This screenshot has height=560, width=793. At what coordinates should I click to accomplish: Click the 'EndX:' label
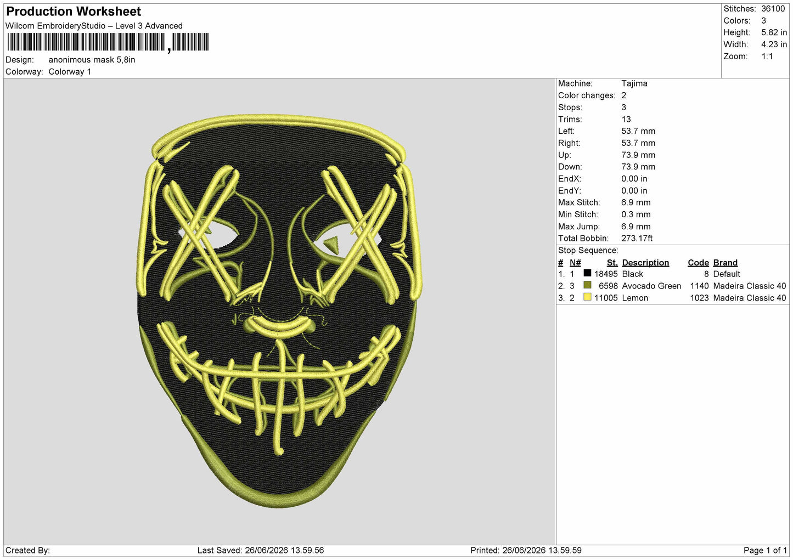(x=569, y=179)
